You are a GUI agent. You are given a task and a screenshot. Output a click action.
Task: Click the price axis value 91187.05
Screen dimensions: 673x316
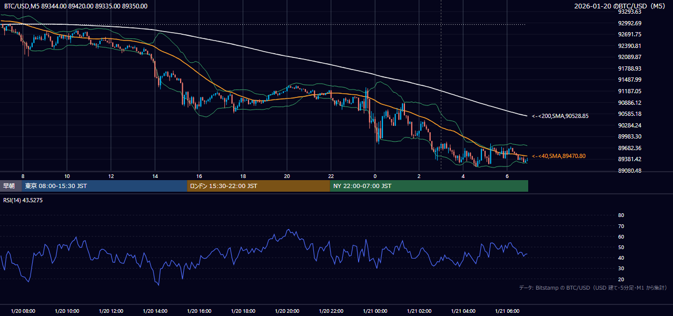(630, 91)
